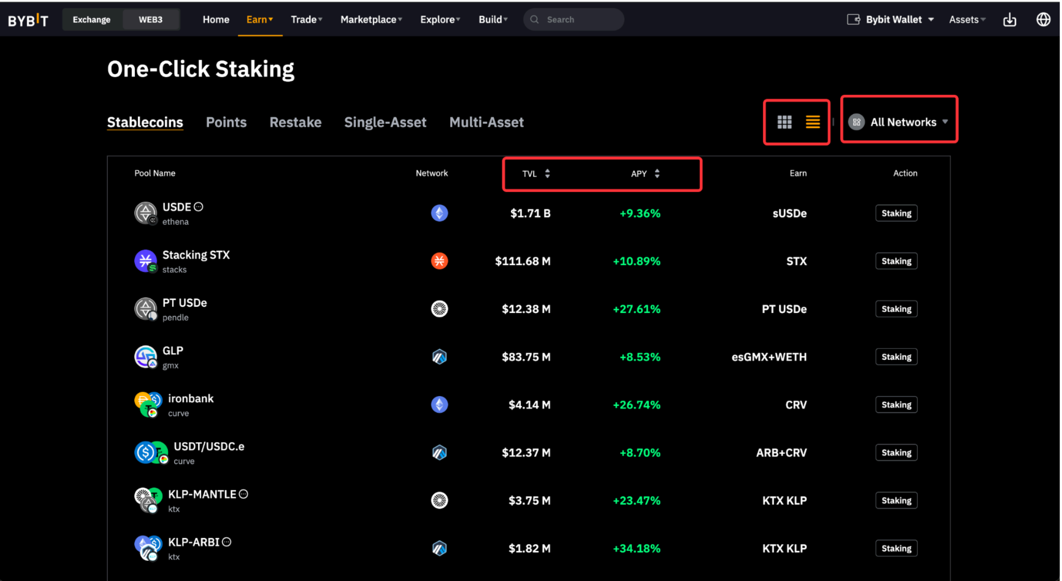The width and height of the screenshot is (1062, 581).
Task: Click Staking button for GLP pool
Action: [896, 357]
